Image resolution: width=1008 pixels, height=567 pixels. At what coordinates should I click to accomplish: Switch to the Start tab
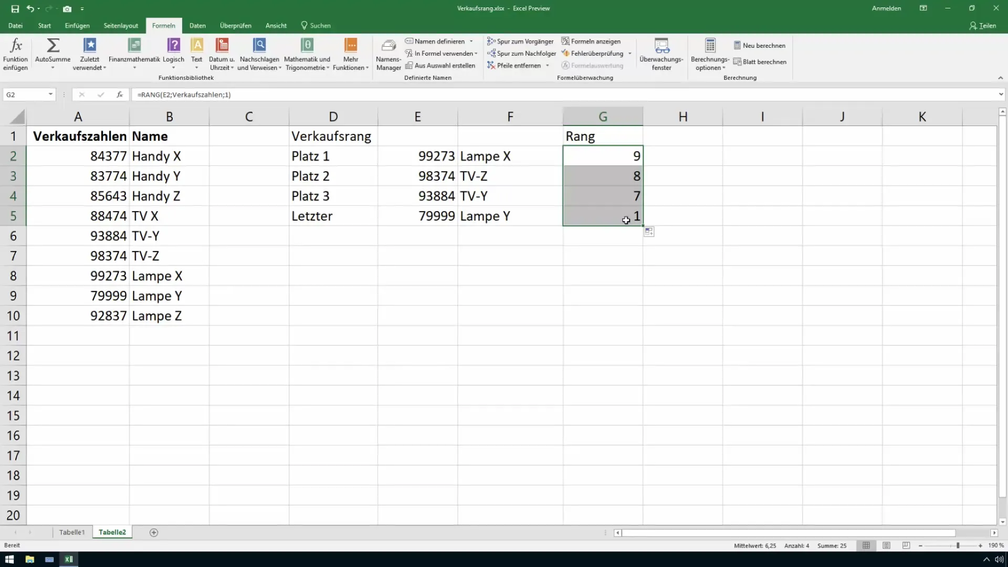pos(44,26)
